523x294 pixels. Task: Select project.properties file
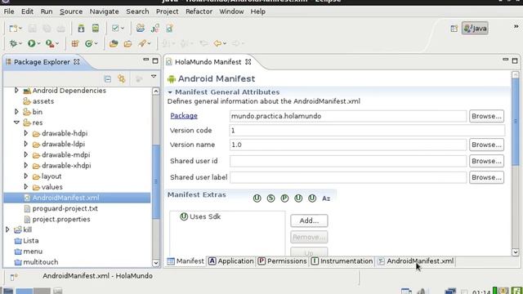61,219
